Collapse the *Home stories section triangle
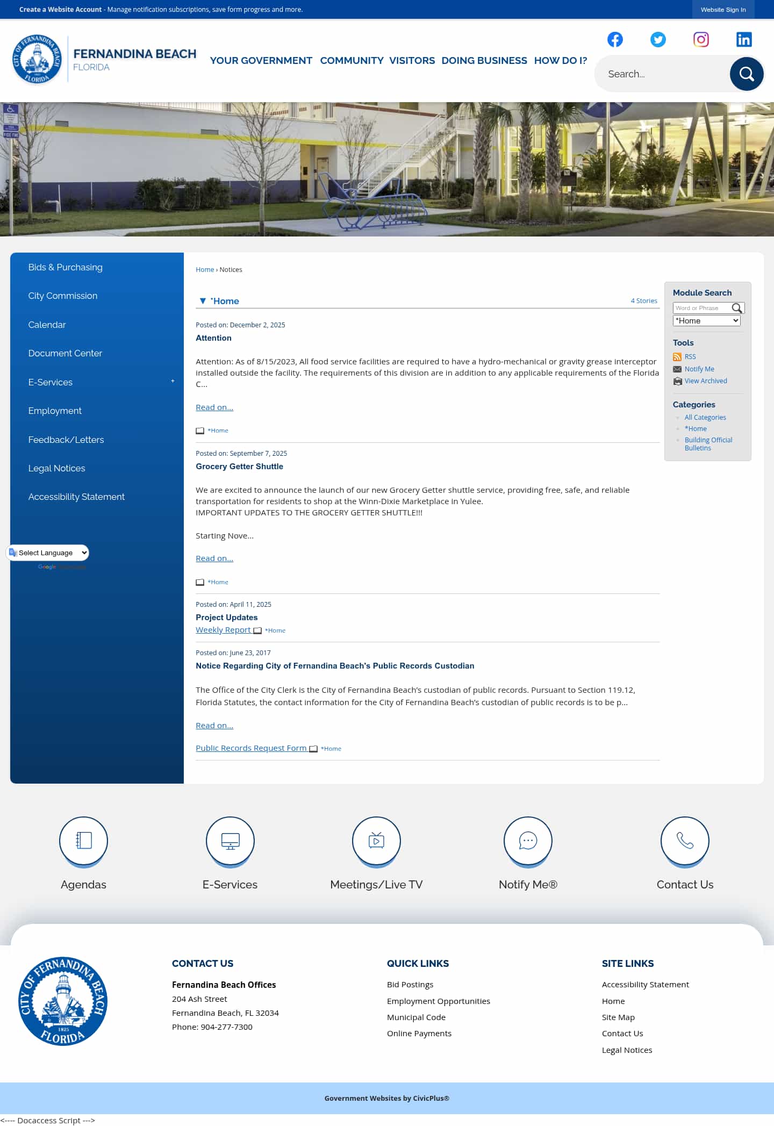774x1126 pixels. 203,301
